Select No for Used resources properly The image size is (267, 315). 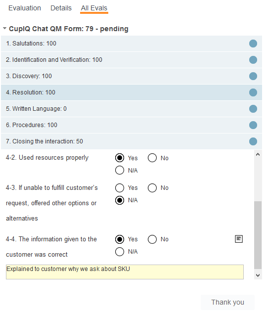[152, 158]
